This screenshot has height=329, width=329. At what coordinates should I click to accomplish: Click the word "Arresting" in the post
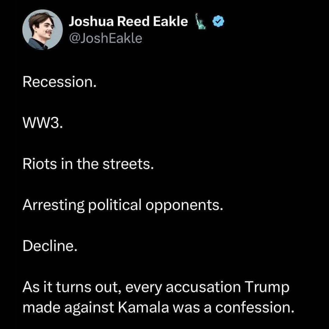click(53, 206)
